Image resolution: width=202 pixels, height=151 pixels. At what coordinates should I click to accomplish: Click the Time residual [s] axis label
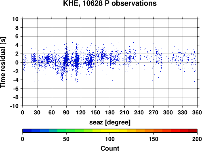click(3, 62)
